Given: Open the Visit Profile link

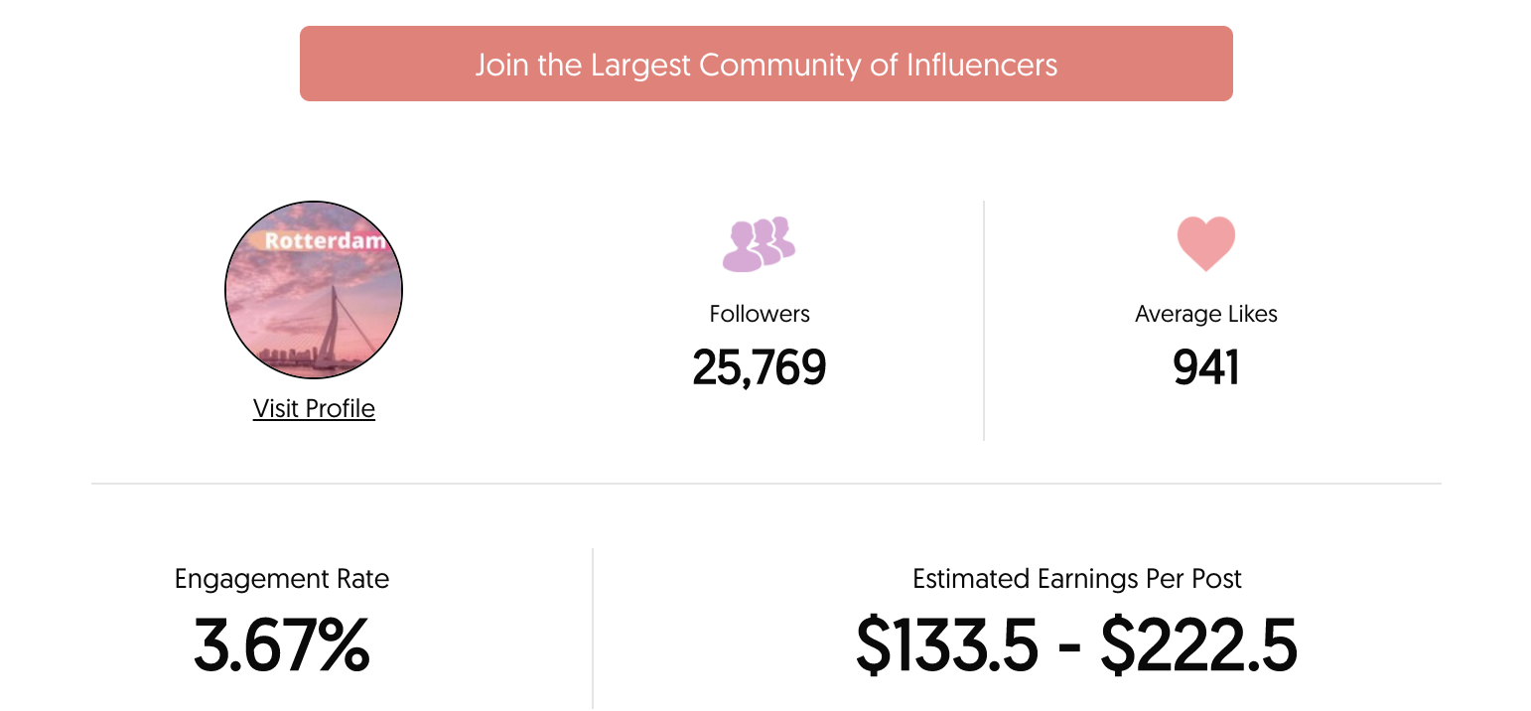Looking at the screenshot, I should [314, 408].
